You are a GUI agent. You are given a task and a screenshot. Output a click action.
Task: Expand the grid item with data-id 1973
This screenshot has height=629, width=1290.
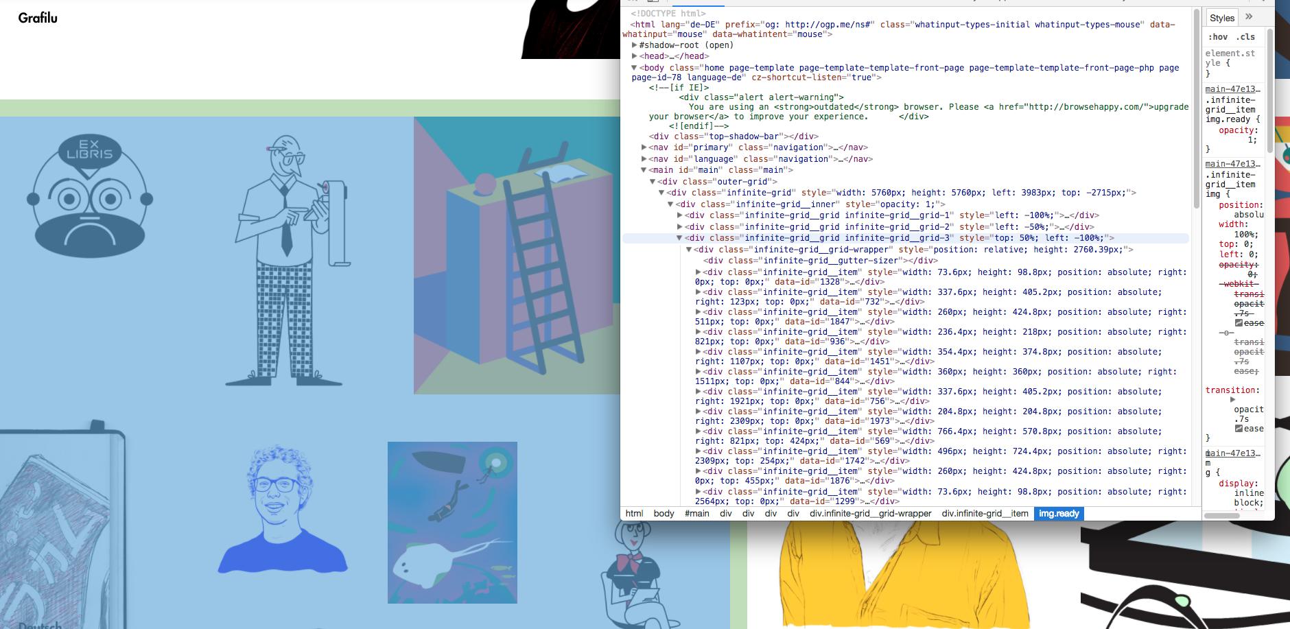[699, 412]
